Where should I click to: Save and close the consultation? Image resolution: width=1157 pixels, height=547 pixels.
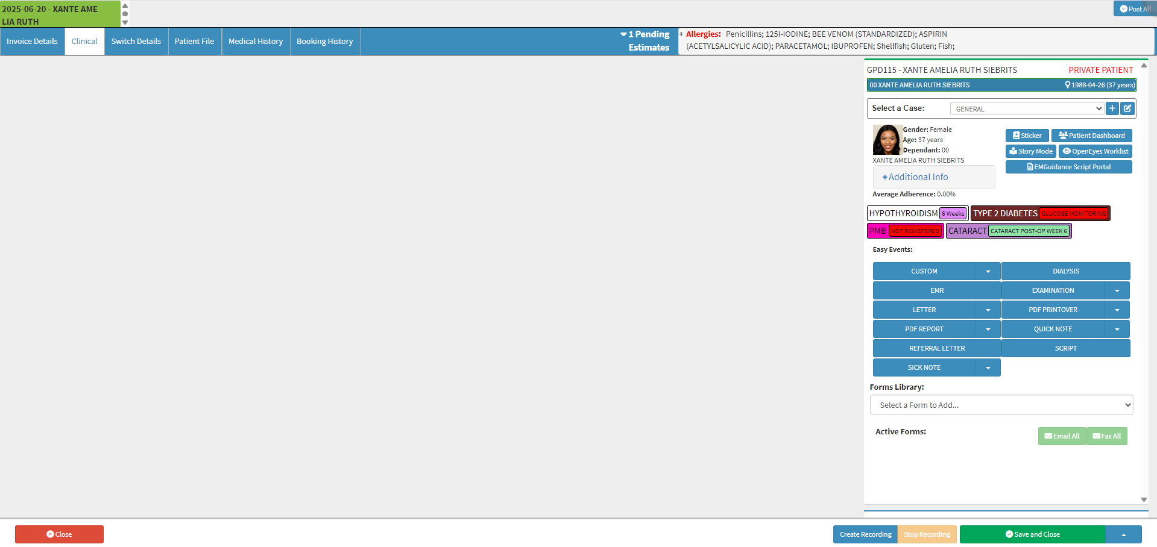click(x=1033, y=534)
